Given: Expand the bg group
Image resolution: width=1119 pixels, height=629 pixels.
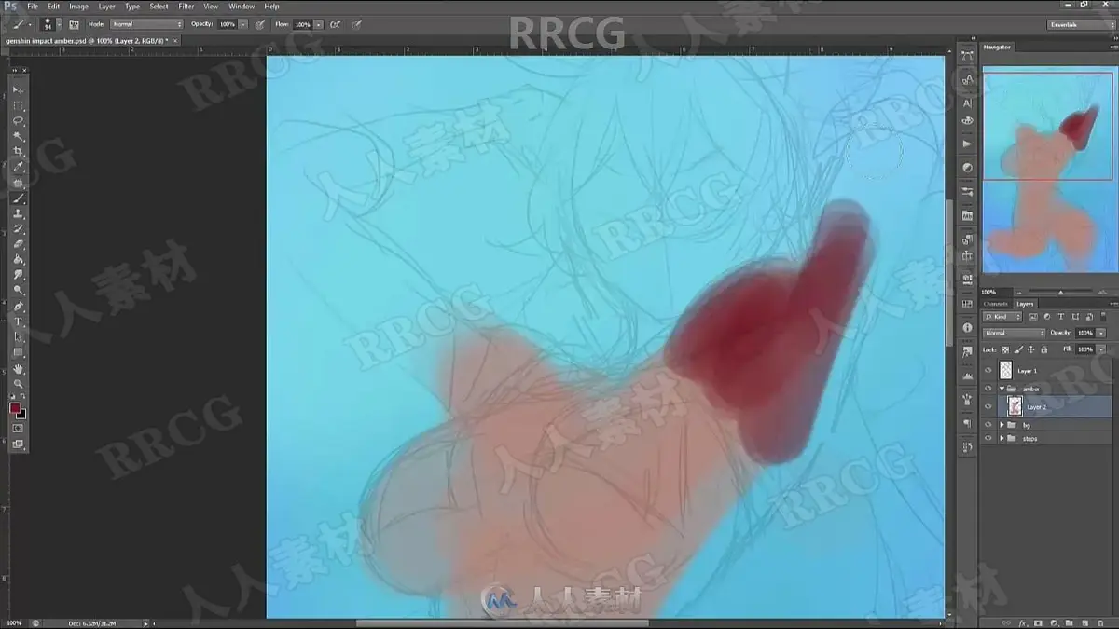Looking at the screenshot, I should pyautogui.click(x=1002, y=424).
